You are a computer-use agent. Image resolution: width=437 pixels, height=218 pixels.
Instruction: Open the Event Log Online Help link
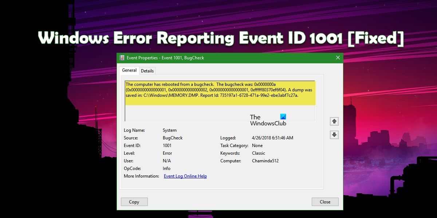tap(185, 176)
